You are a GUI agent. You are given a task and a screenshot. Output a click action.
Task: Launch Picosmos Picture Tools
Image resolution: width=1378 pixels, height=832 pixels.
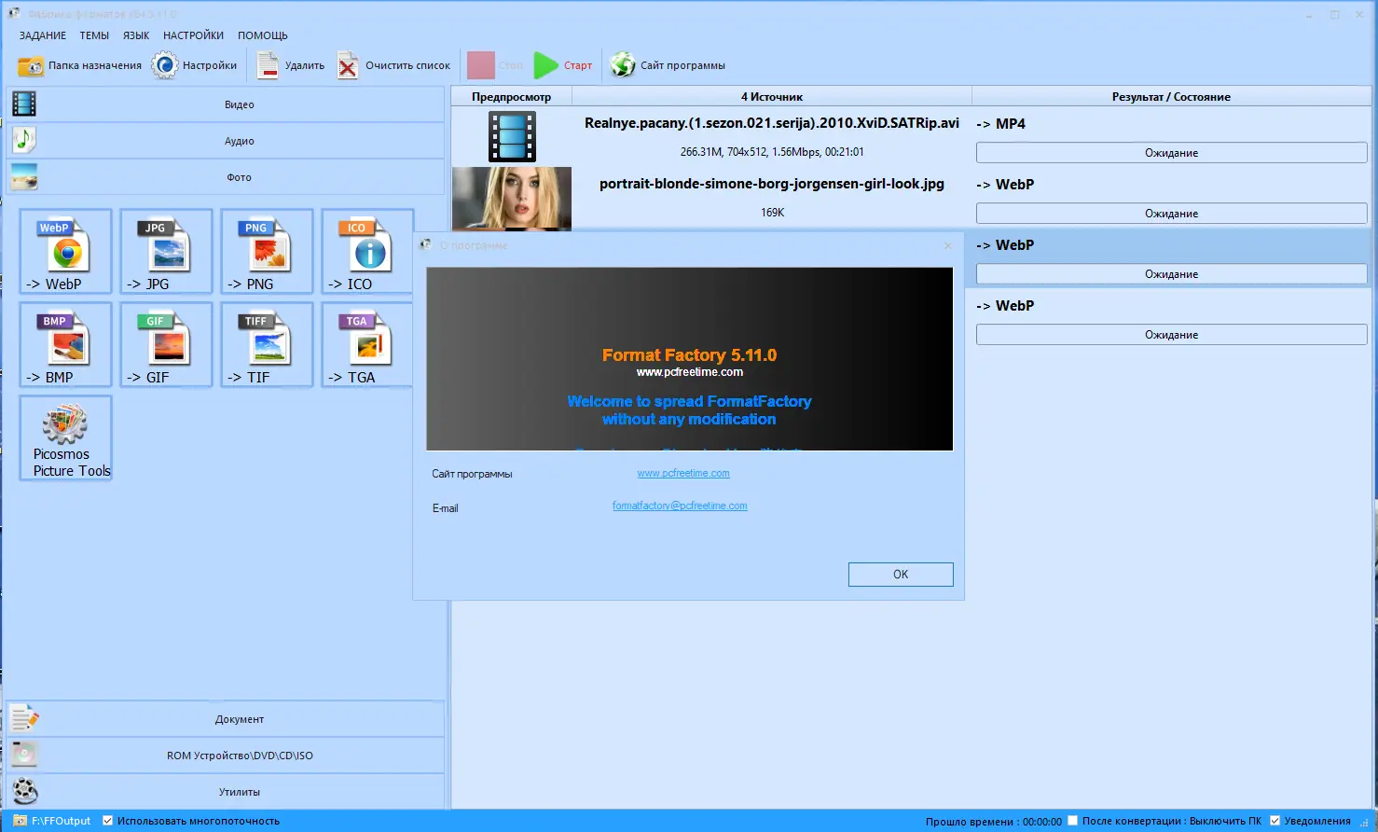coord(64,437)
